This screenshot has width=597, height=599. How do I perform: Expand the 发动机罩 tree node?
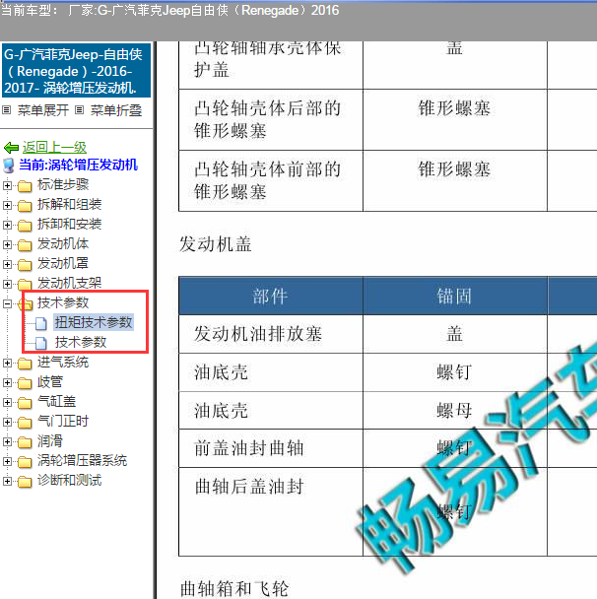(7, 264)
